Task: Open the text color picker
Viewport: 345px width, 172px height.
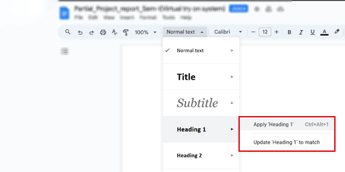Action: pyautogui.click(x=324, y=32)
